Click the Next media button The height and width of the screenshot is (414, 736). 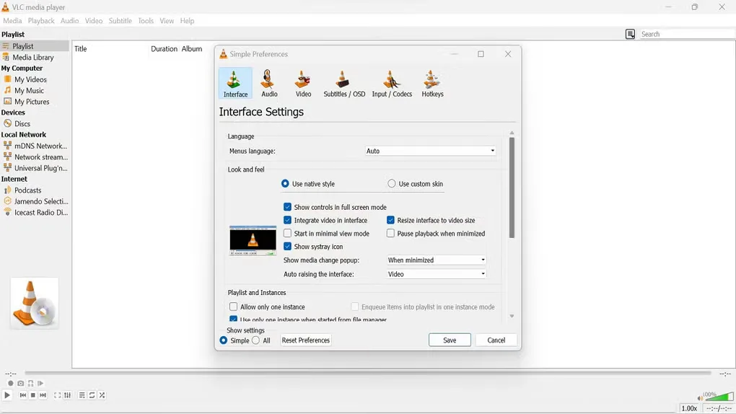[x=43, y=395]
